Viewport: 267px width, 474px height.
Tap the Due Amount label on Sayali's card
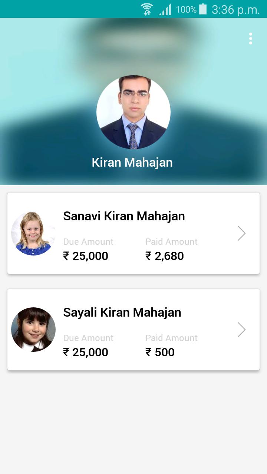[88, 338]
